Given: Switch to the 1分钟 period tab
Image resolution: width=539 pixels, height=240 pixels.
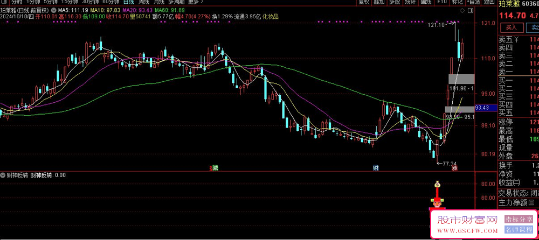Looking at the screenshot, I should pos(33,2).
